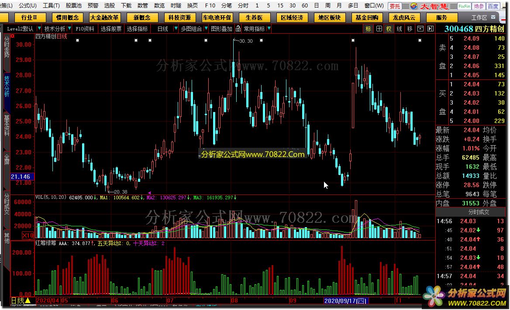Click the buy level 1 price 24.04
Image resolution: width=510 pixels, height=310 pixels.
(471, 84)
